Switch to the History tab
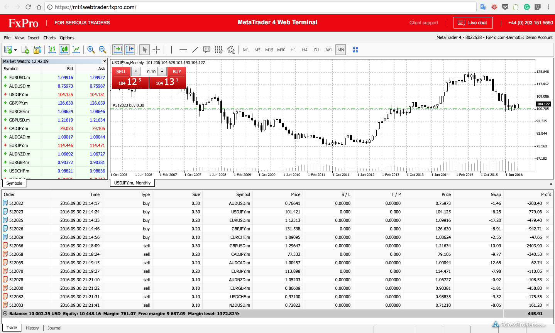The image size is (555, 333). point(32,328)
